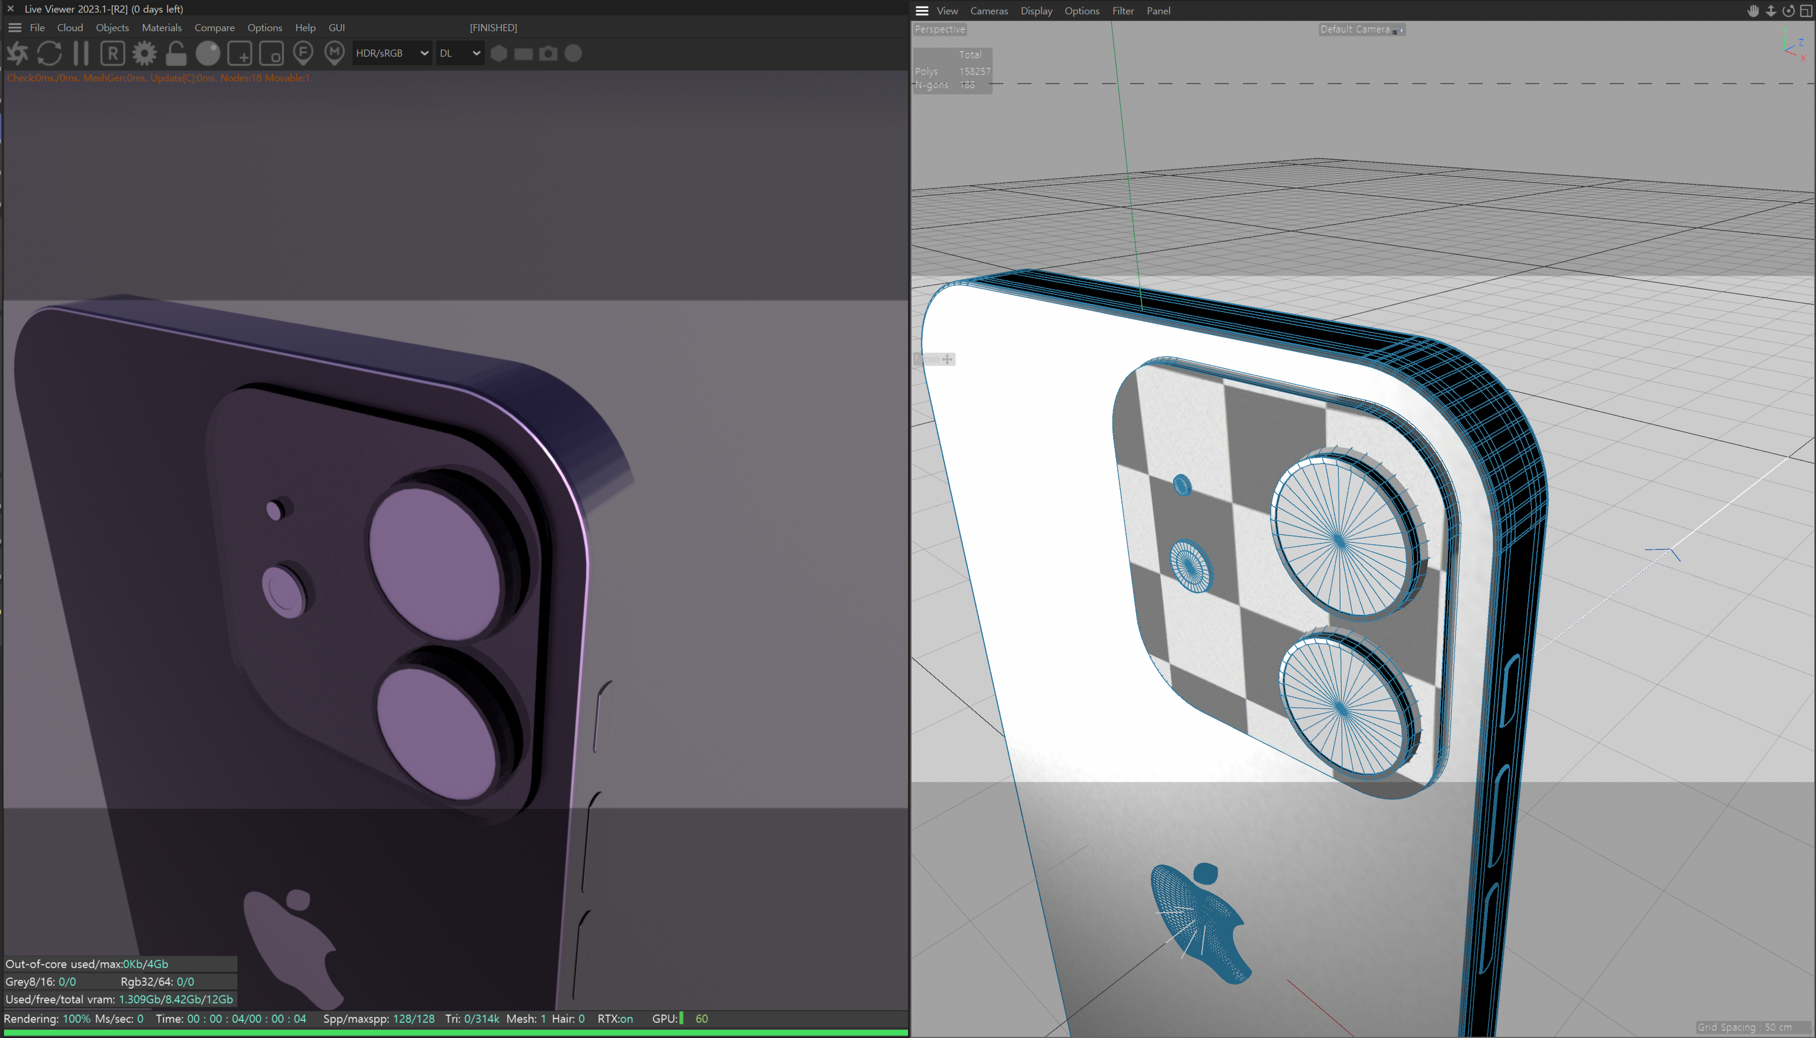Click the circle icon in the Live Viewer toolbar

(573, 53)
